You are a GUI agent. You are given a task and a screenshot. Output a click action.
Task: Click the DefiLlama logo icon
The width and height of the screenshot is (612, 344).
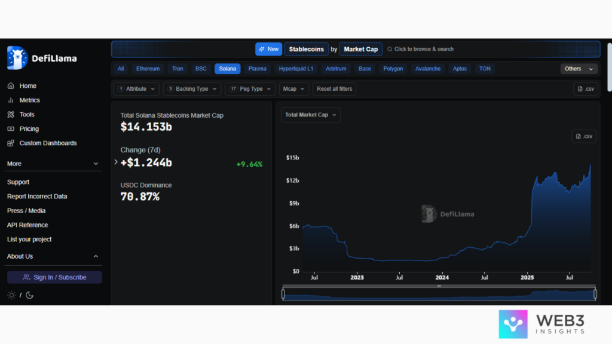point(17,58)
